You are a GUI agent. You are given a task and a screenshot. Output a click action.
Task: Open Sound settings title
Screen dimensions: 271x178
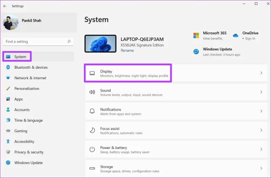click(x=105, y=90)
